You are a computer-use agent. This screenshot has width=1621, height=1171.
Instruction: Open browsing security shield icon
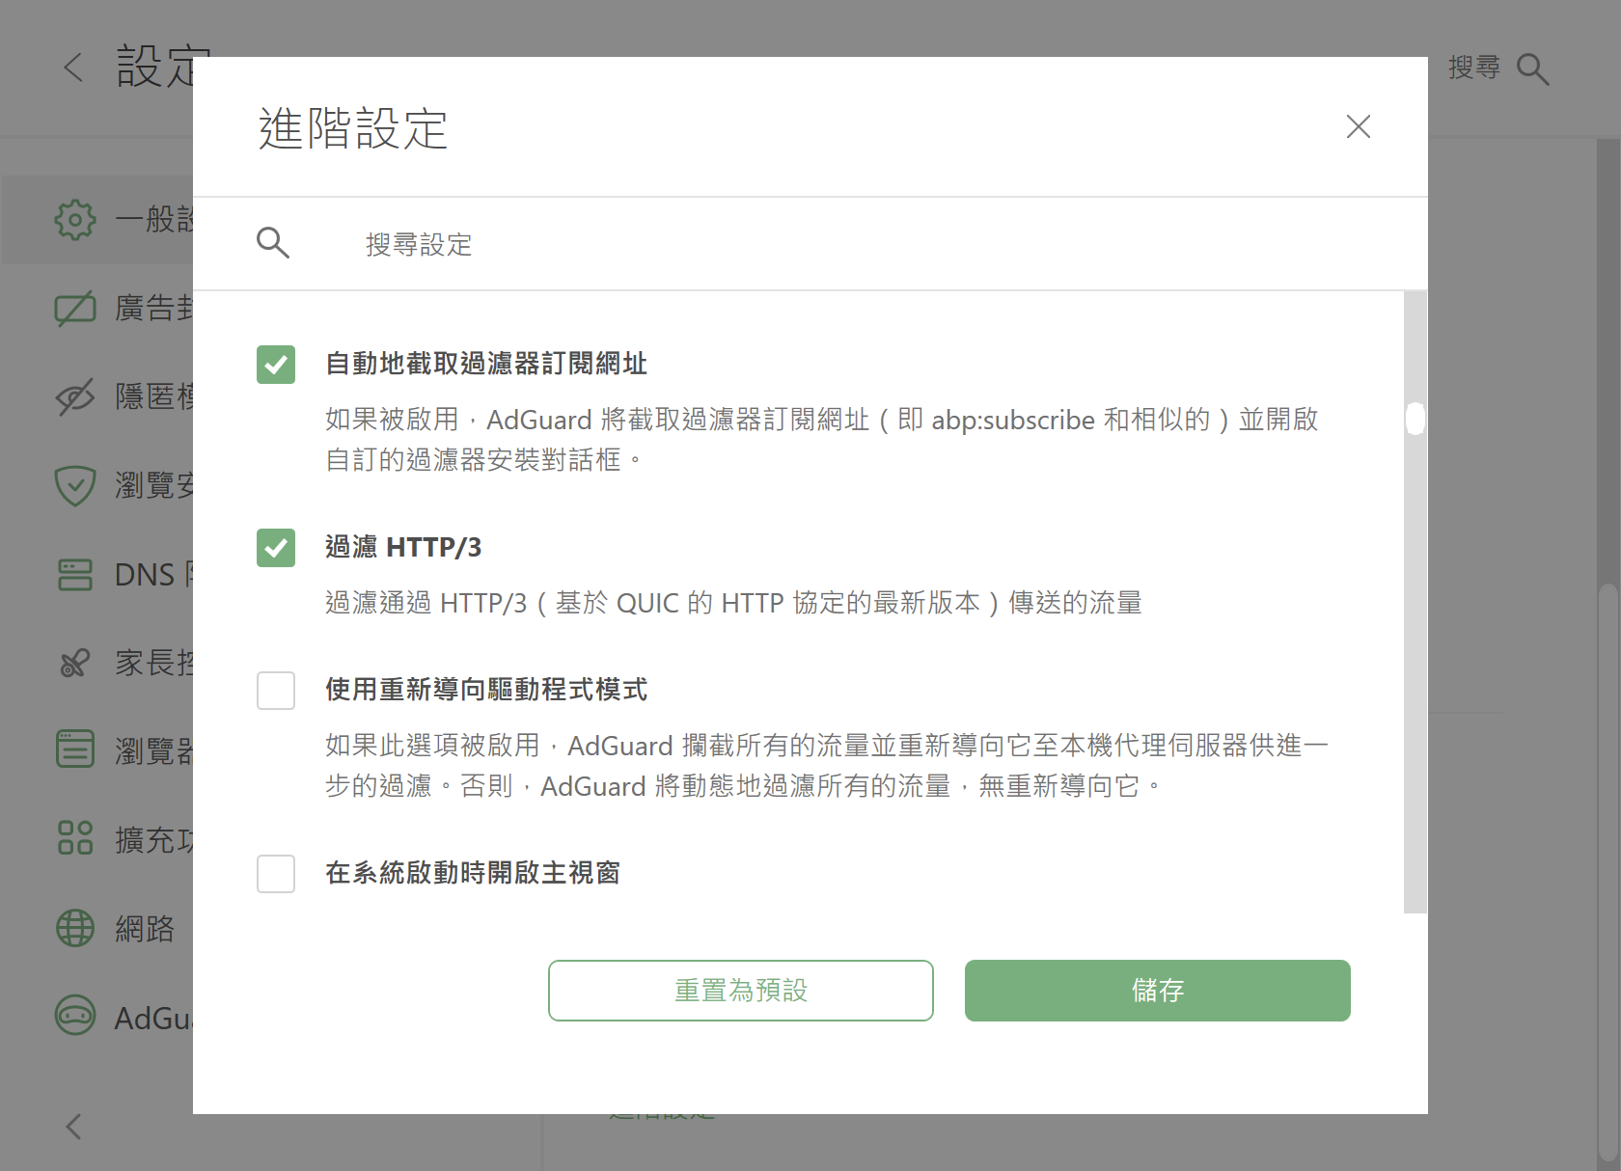point(75,486)
